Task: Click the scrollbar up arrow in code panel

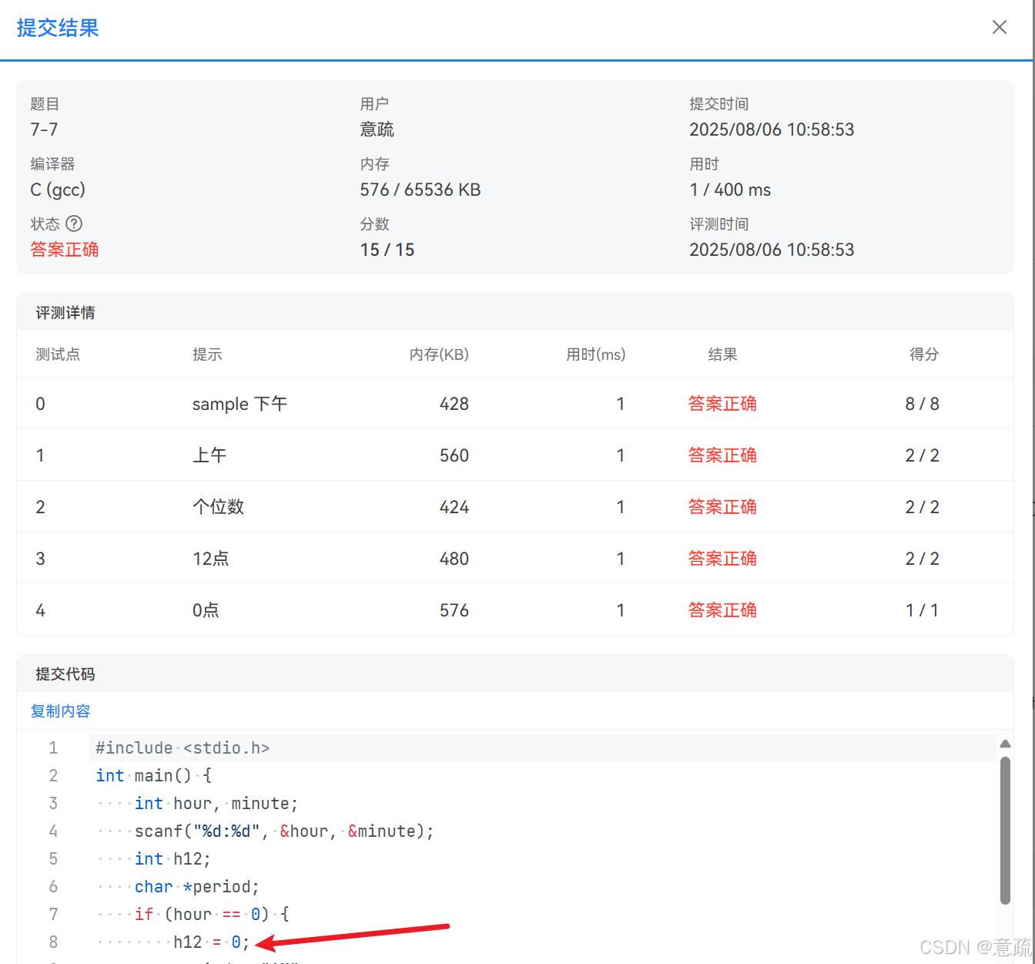Action: (1006, 744)
